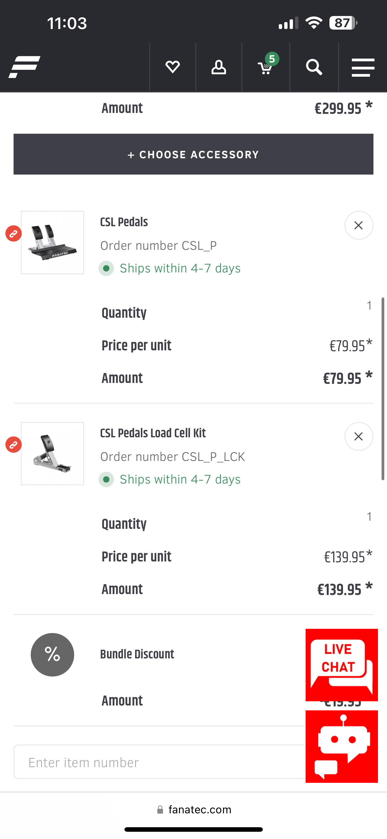
Task: Open the Live Chat widget
Action: [341, 664]
